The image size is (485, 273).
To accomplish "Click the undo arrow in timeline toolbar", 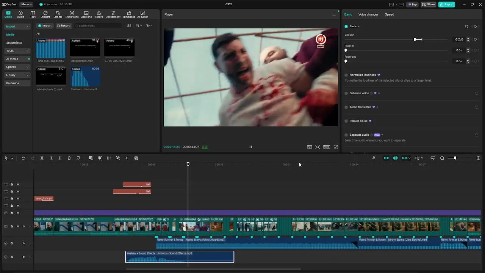I will [x=23, y=158].
